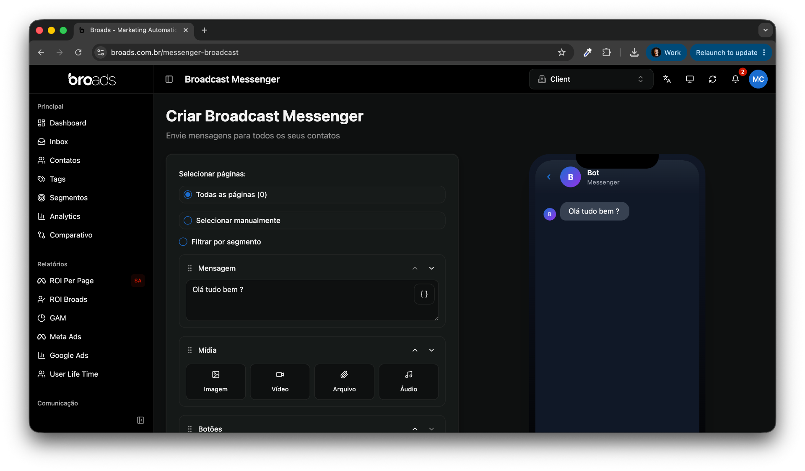
Task: Add Imagem media attachment
Action: click(216, 382)
